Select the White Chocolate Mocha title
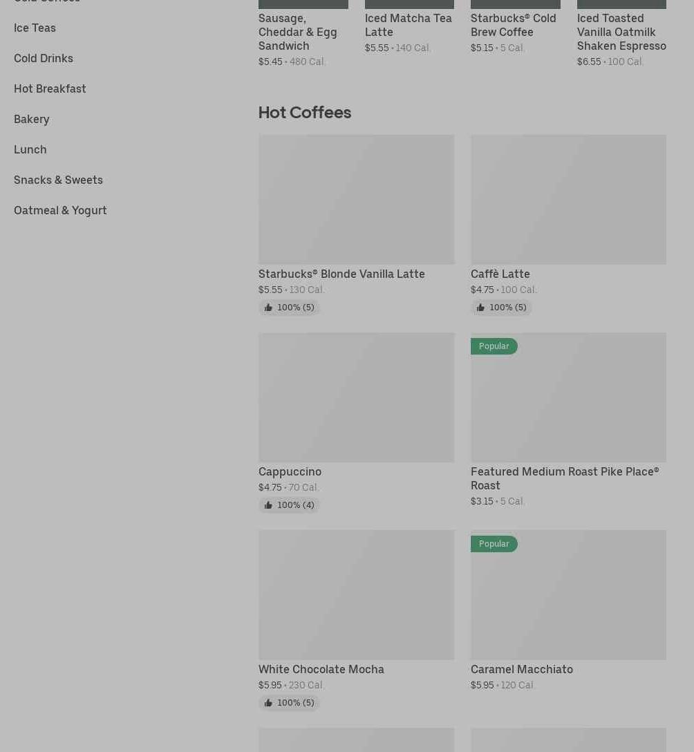This screenshot has height=752, width=694. (x=321, y=669)
